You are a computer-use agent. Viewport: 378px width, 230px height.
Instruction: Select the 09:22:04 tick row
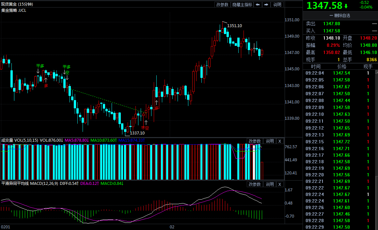coord(339,73)
